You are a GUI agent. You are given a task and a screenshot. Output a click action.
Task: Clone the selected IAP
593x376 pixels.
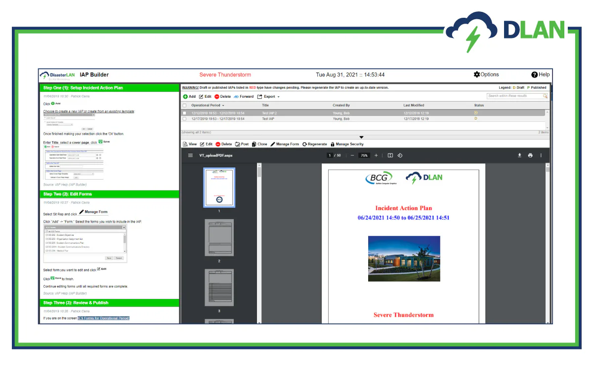[259, 144]
